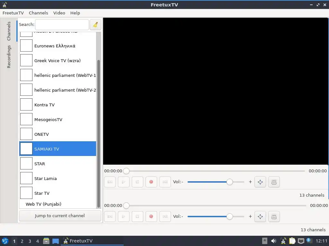Click the lower Stop button
Screen dimensions: 329x246
(138, 216)
